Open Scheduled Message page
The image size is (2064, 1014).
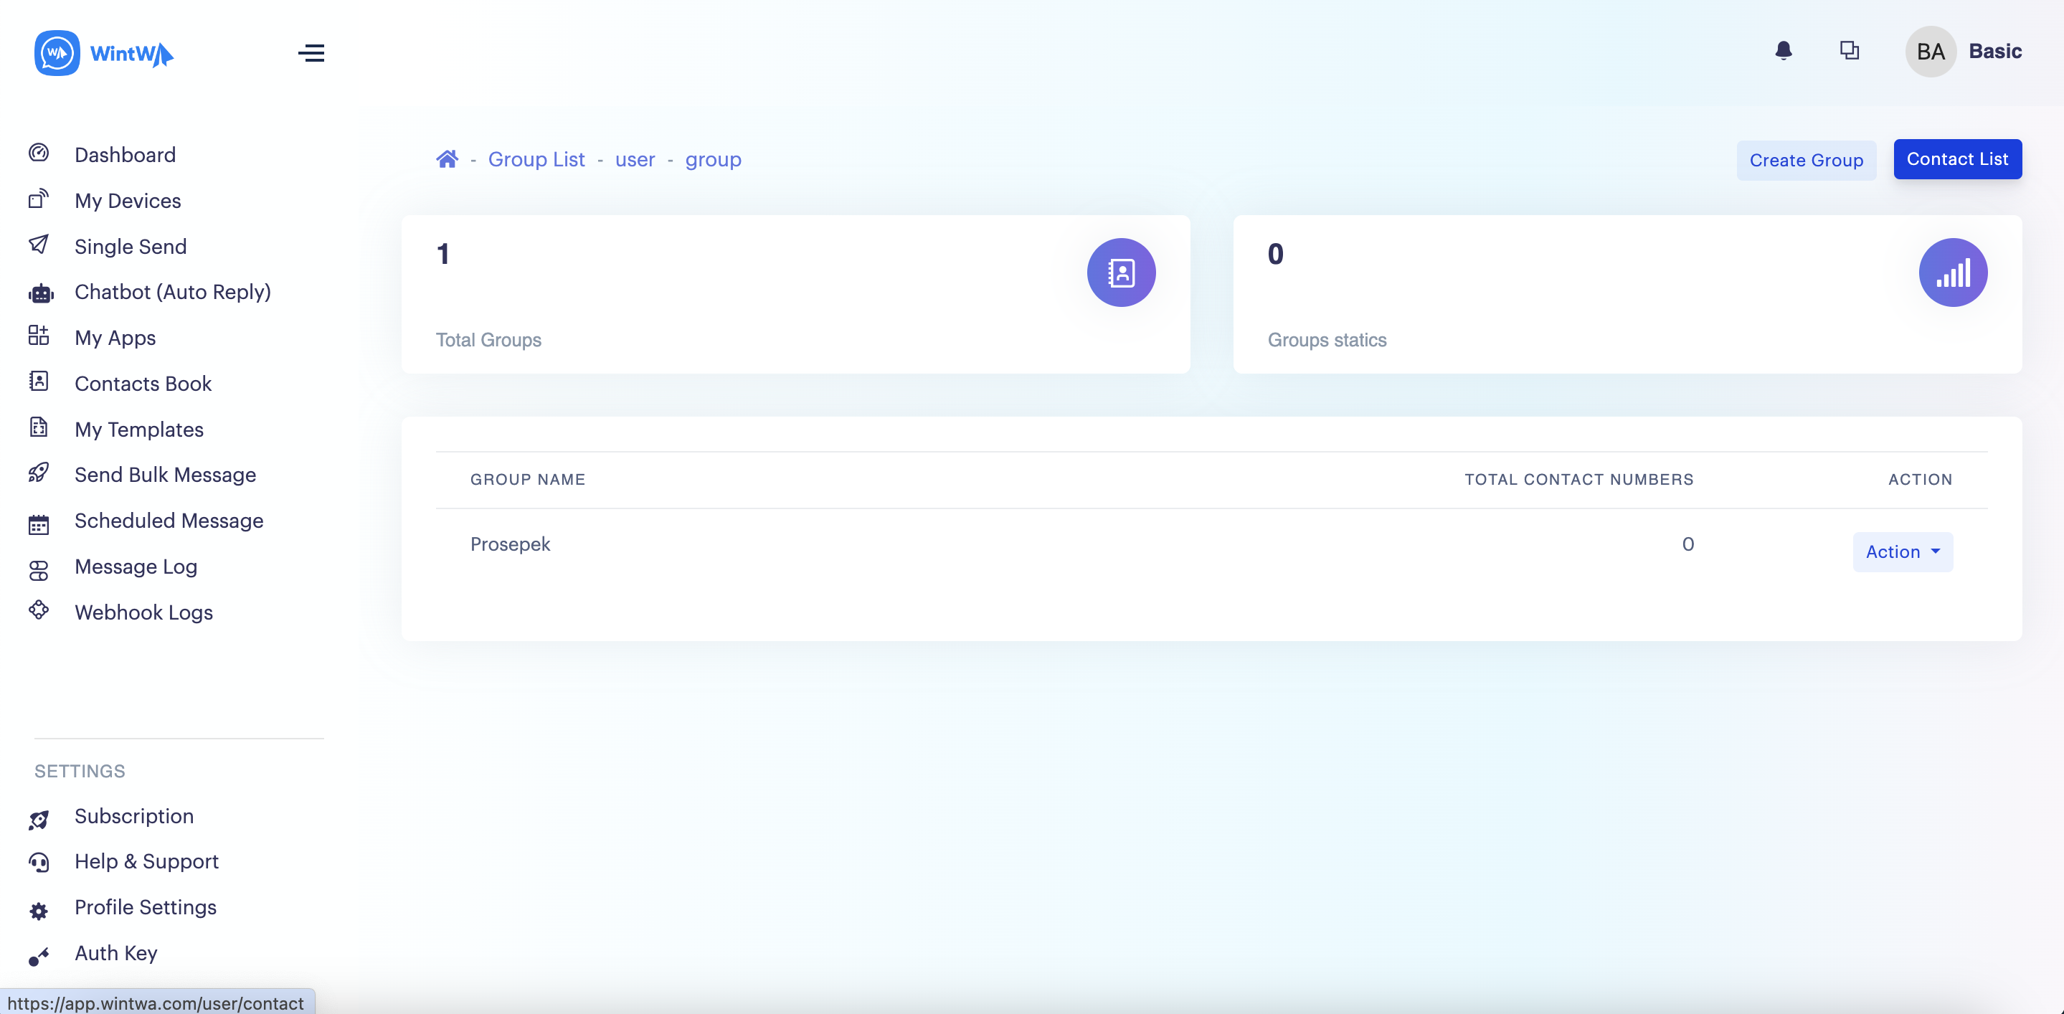click(x=169, y=521)
